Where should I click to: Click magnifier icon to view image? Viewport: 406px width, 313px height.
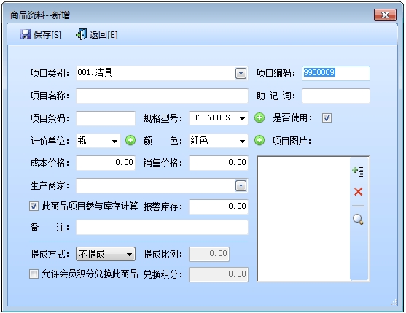(x=358, y=219)
